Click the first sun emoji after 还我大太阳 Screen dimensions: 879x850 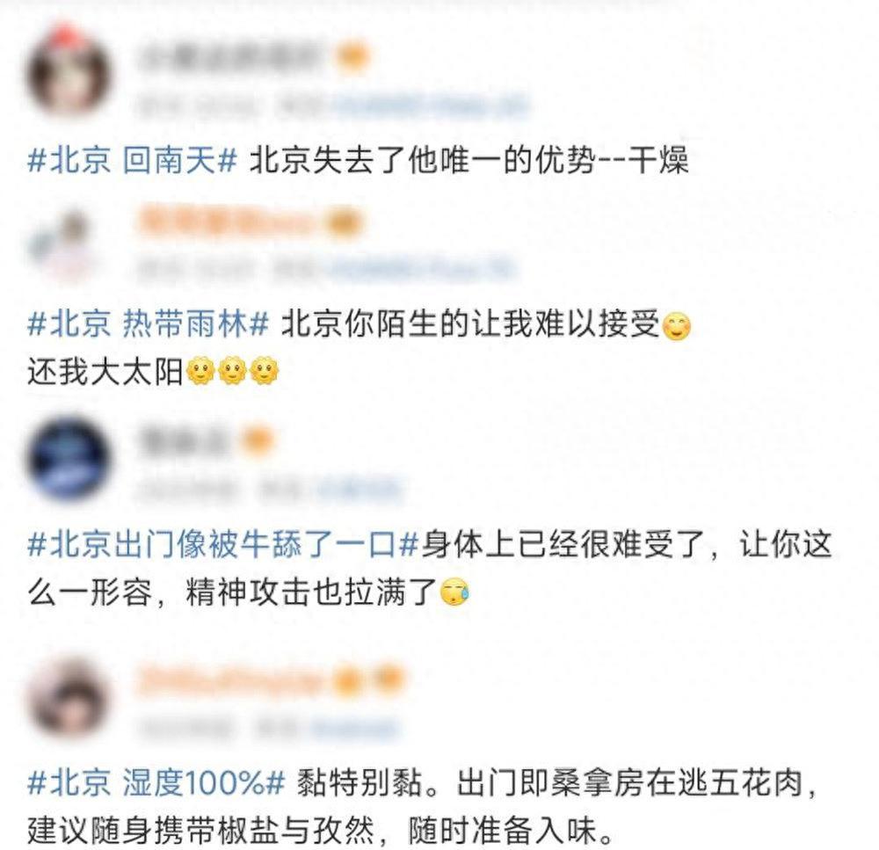(x=200, y=371)
